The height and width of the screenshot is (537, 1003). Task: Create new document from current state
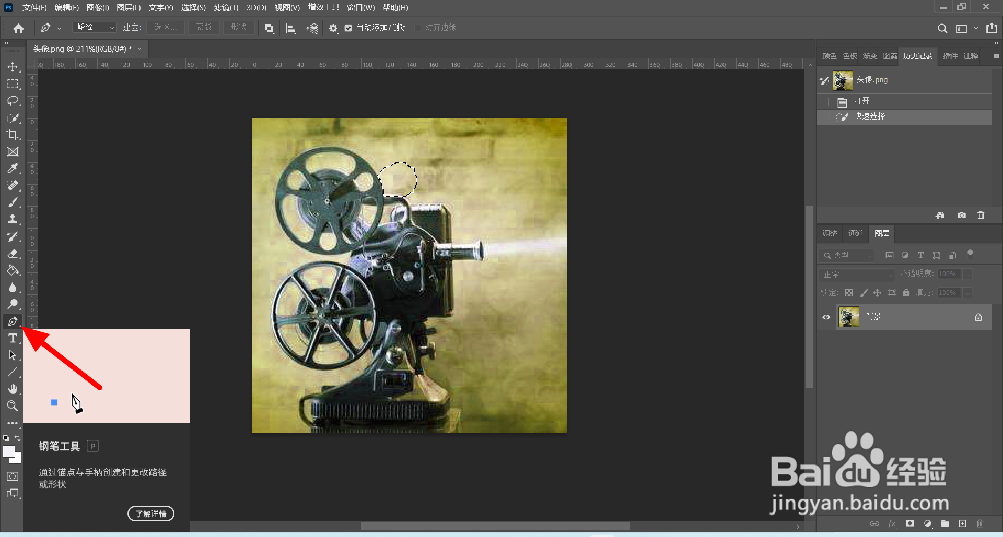[x=940, y=215]
